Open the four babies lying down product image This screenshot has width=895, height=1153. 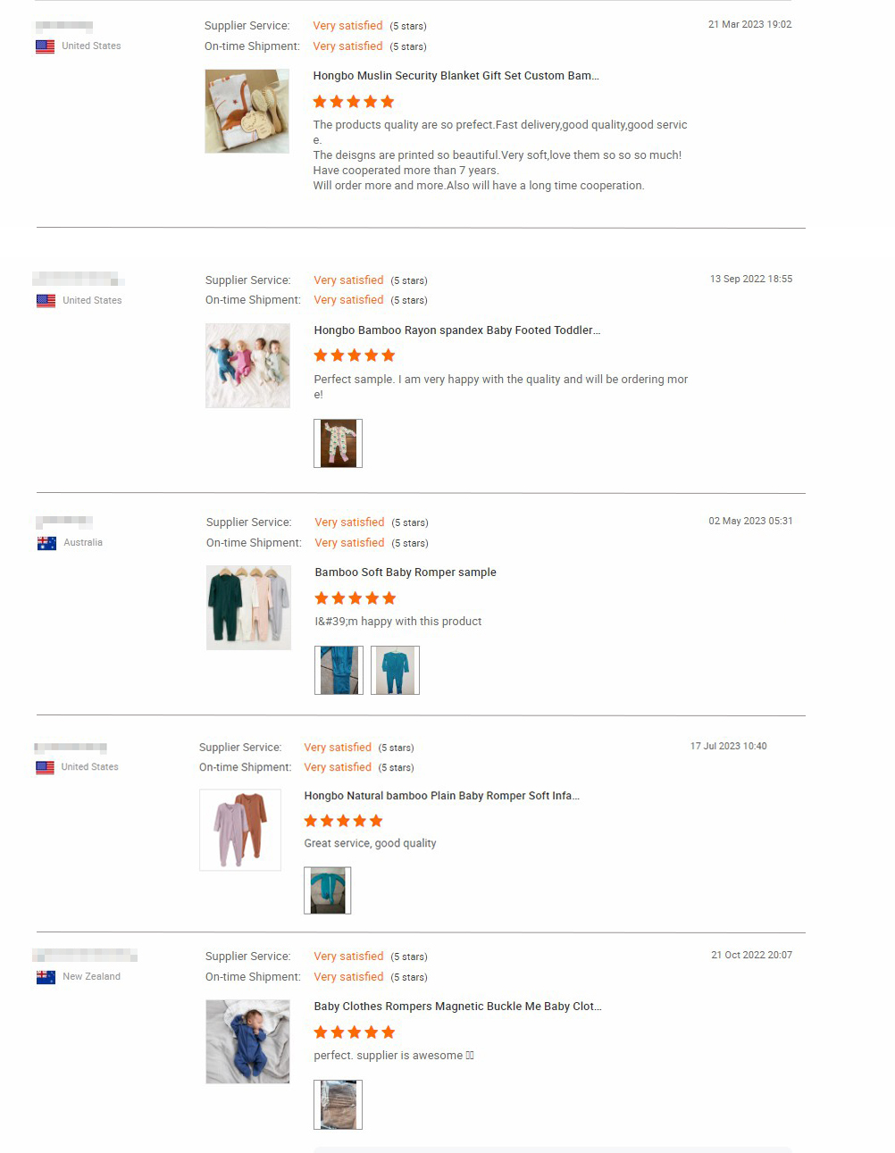click(247, 365)
